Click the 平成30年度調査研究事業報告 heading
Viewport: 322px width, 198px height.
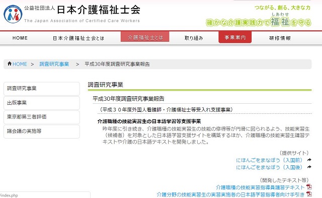[x=128, y=99]
